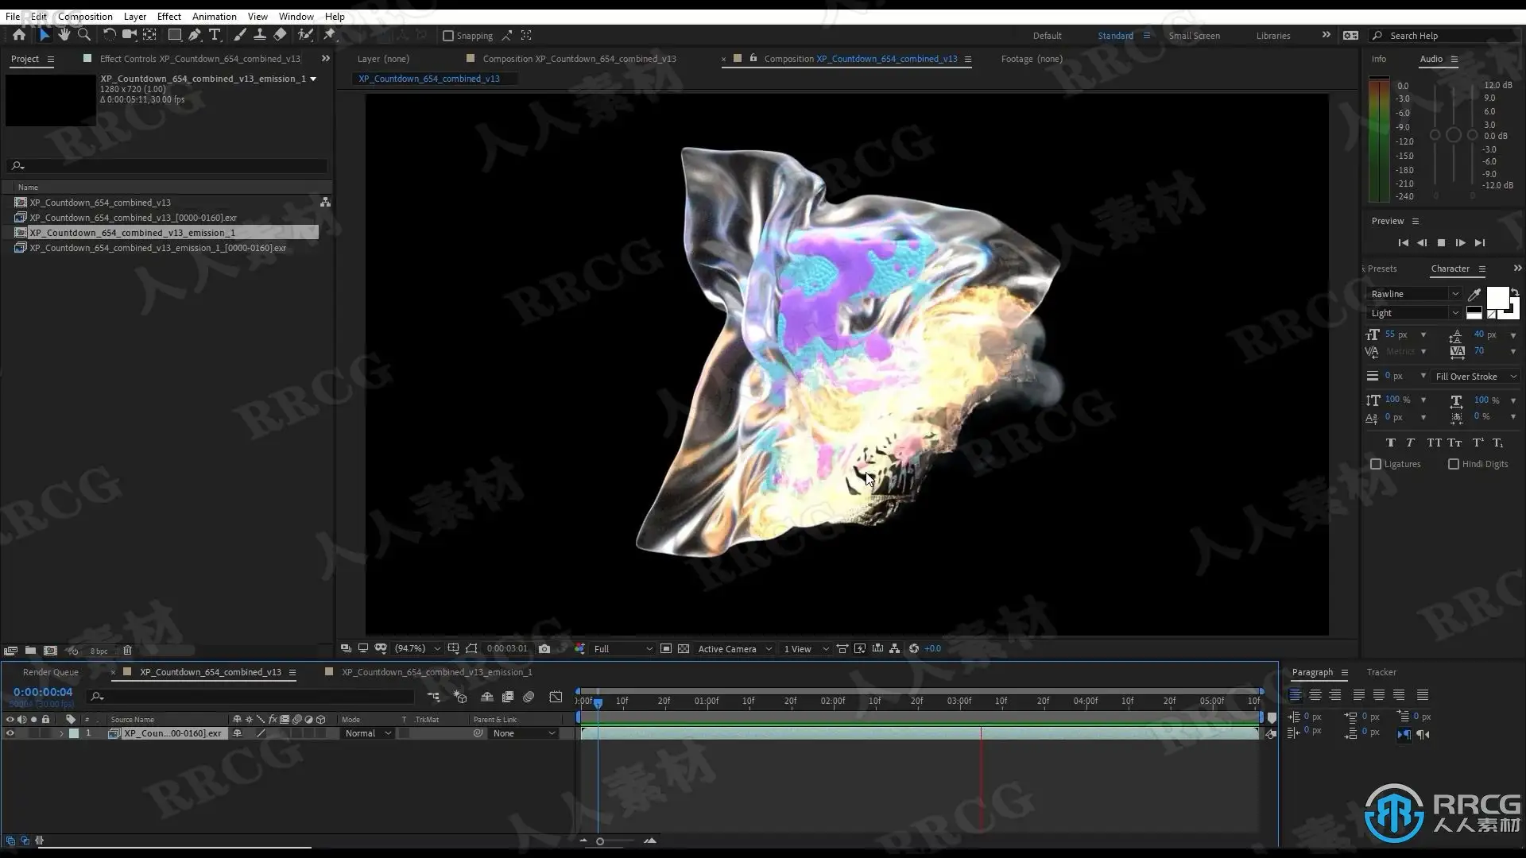Toggle the Shy layers hide switch in timeline
Screen dimensions: 1526x858
pos(487,697)
